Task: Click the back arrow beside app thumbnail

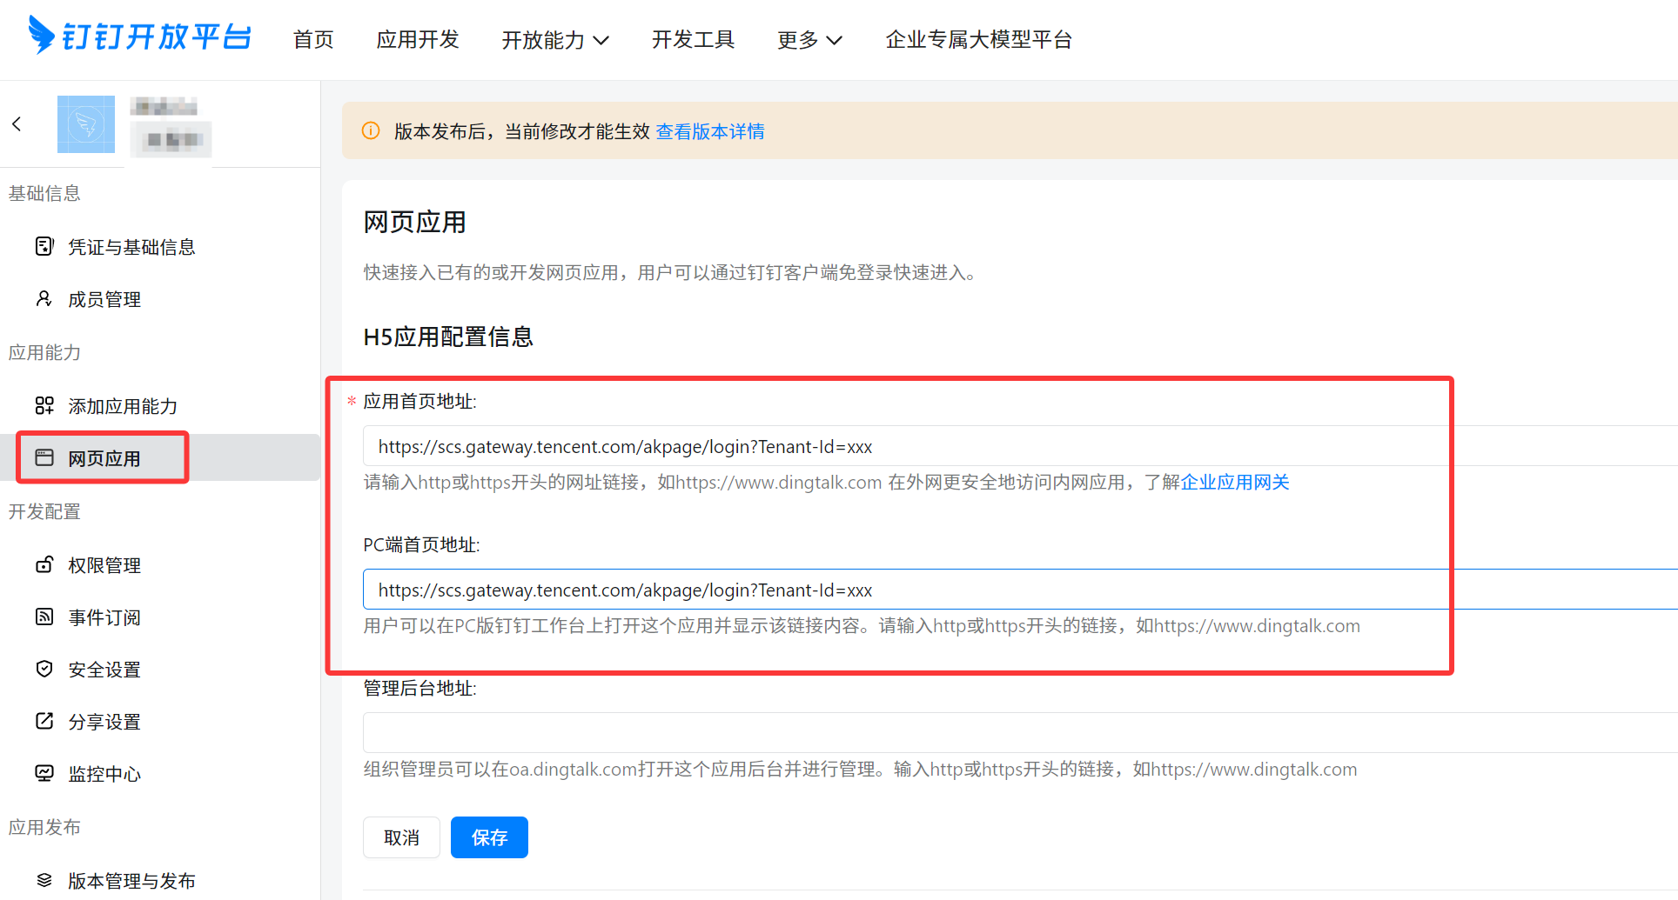Action: 17,123
